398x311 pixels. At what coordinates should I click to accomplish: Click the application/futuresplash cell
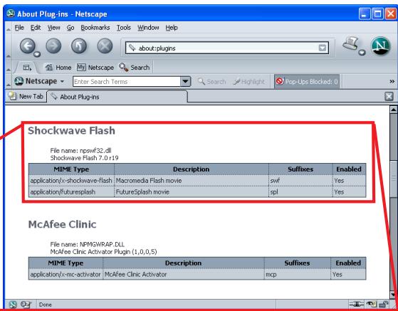(x=71, y=191)
